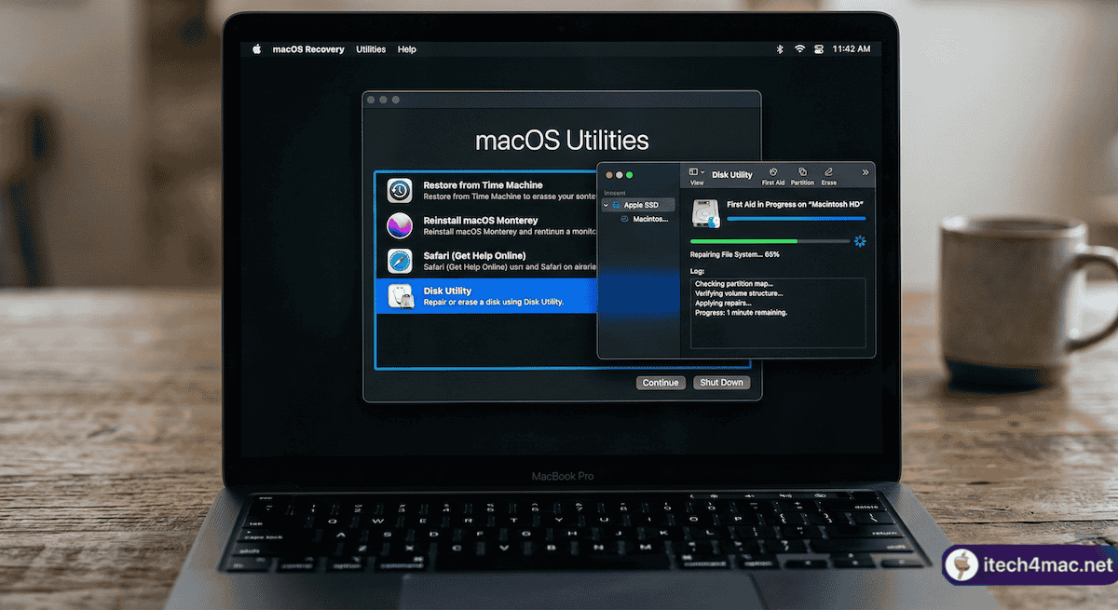Click the Control Center icon in menu bar
The height and width of the screenshot is (610, 1118).
click(820, 49)
